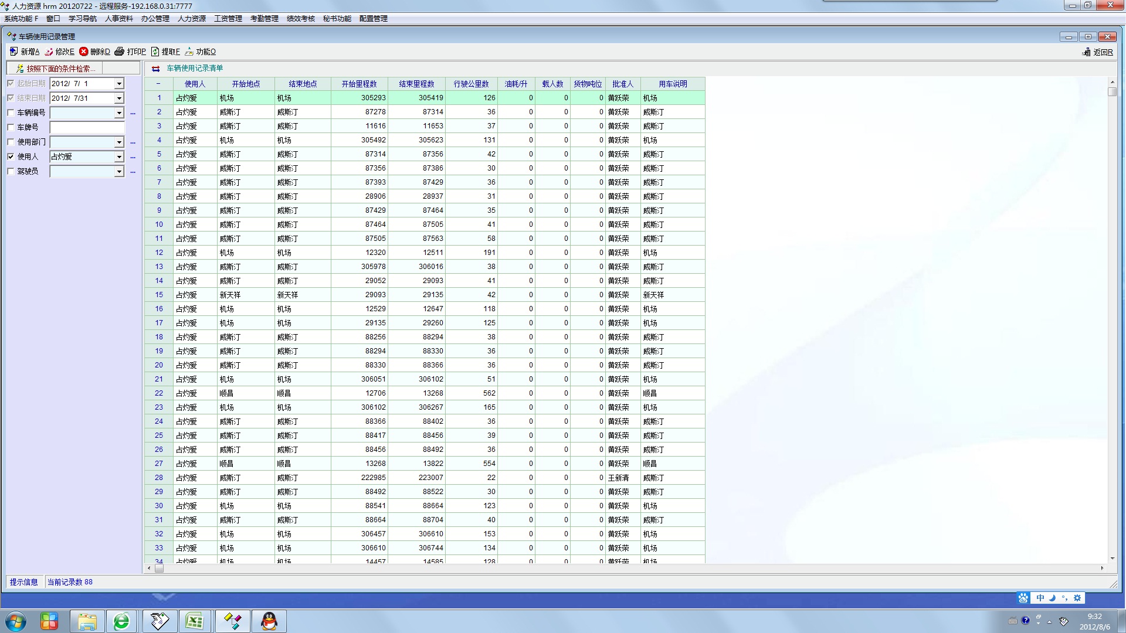Open QQ penguin icon in taskbar
The width and height of the screenshot is (1126, 633).
pyautogui.click(x=269, y=621)
